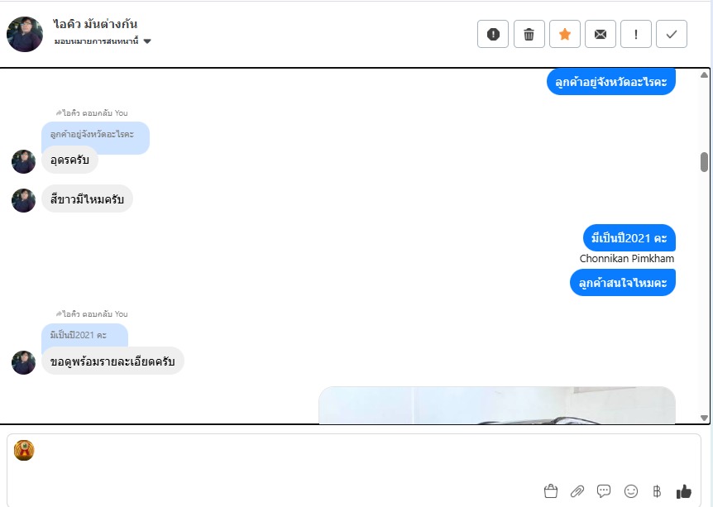Image resolution: width=713 pixels, height=507 pixels.
Task: Open the customer's profile picture in header
Action: (25, 34)
